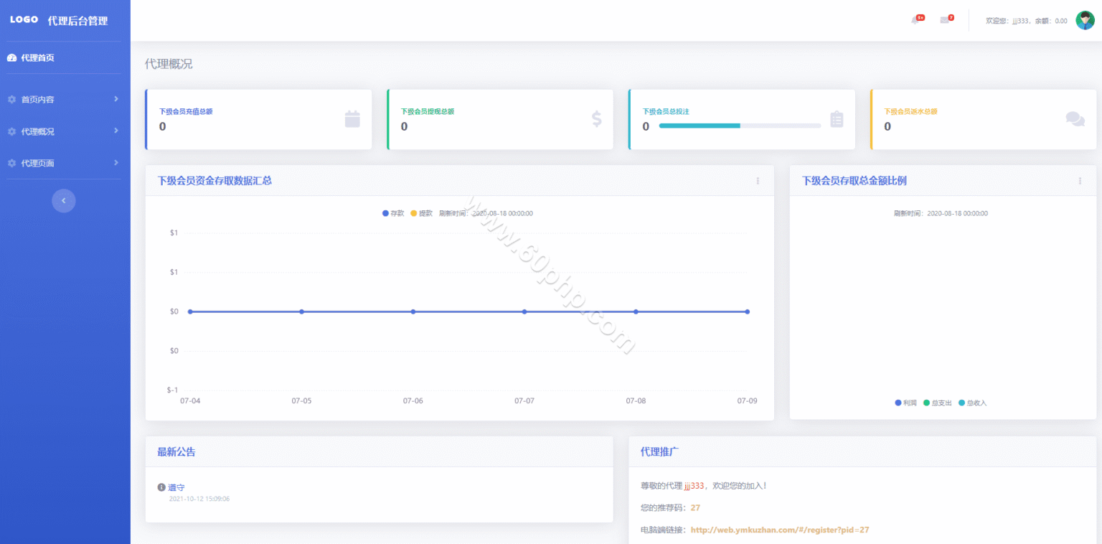Toggle the 利润 legend item
Image resolution: width=1102 pixels, height=544 pixels.
point(905,403)
